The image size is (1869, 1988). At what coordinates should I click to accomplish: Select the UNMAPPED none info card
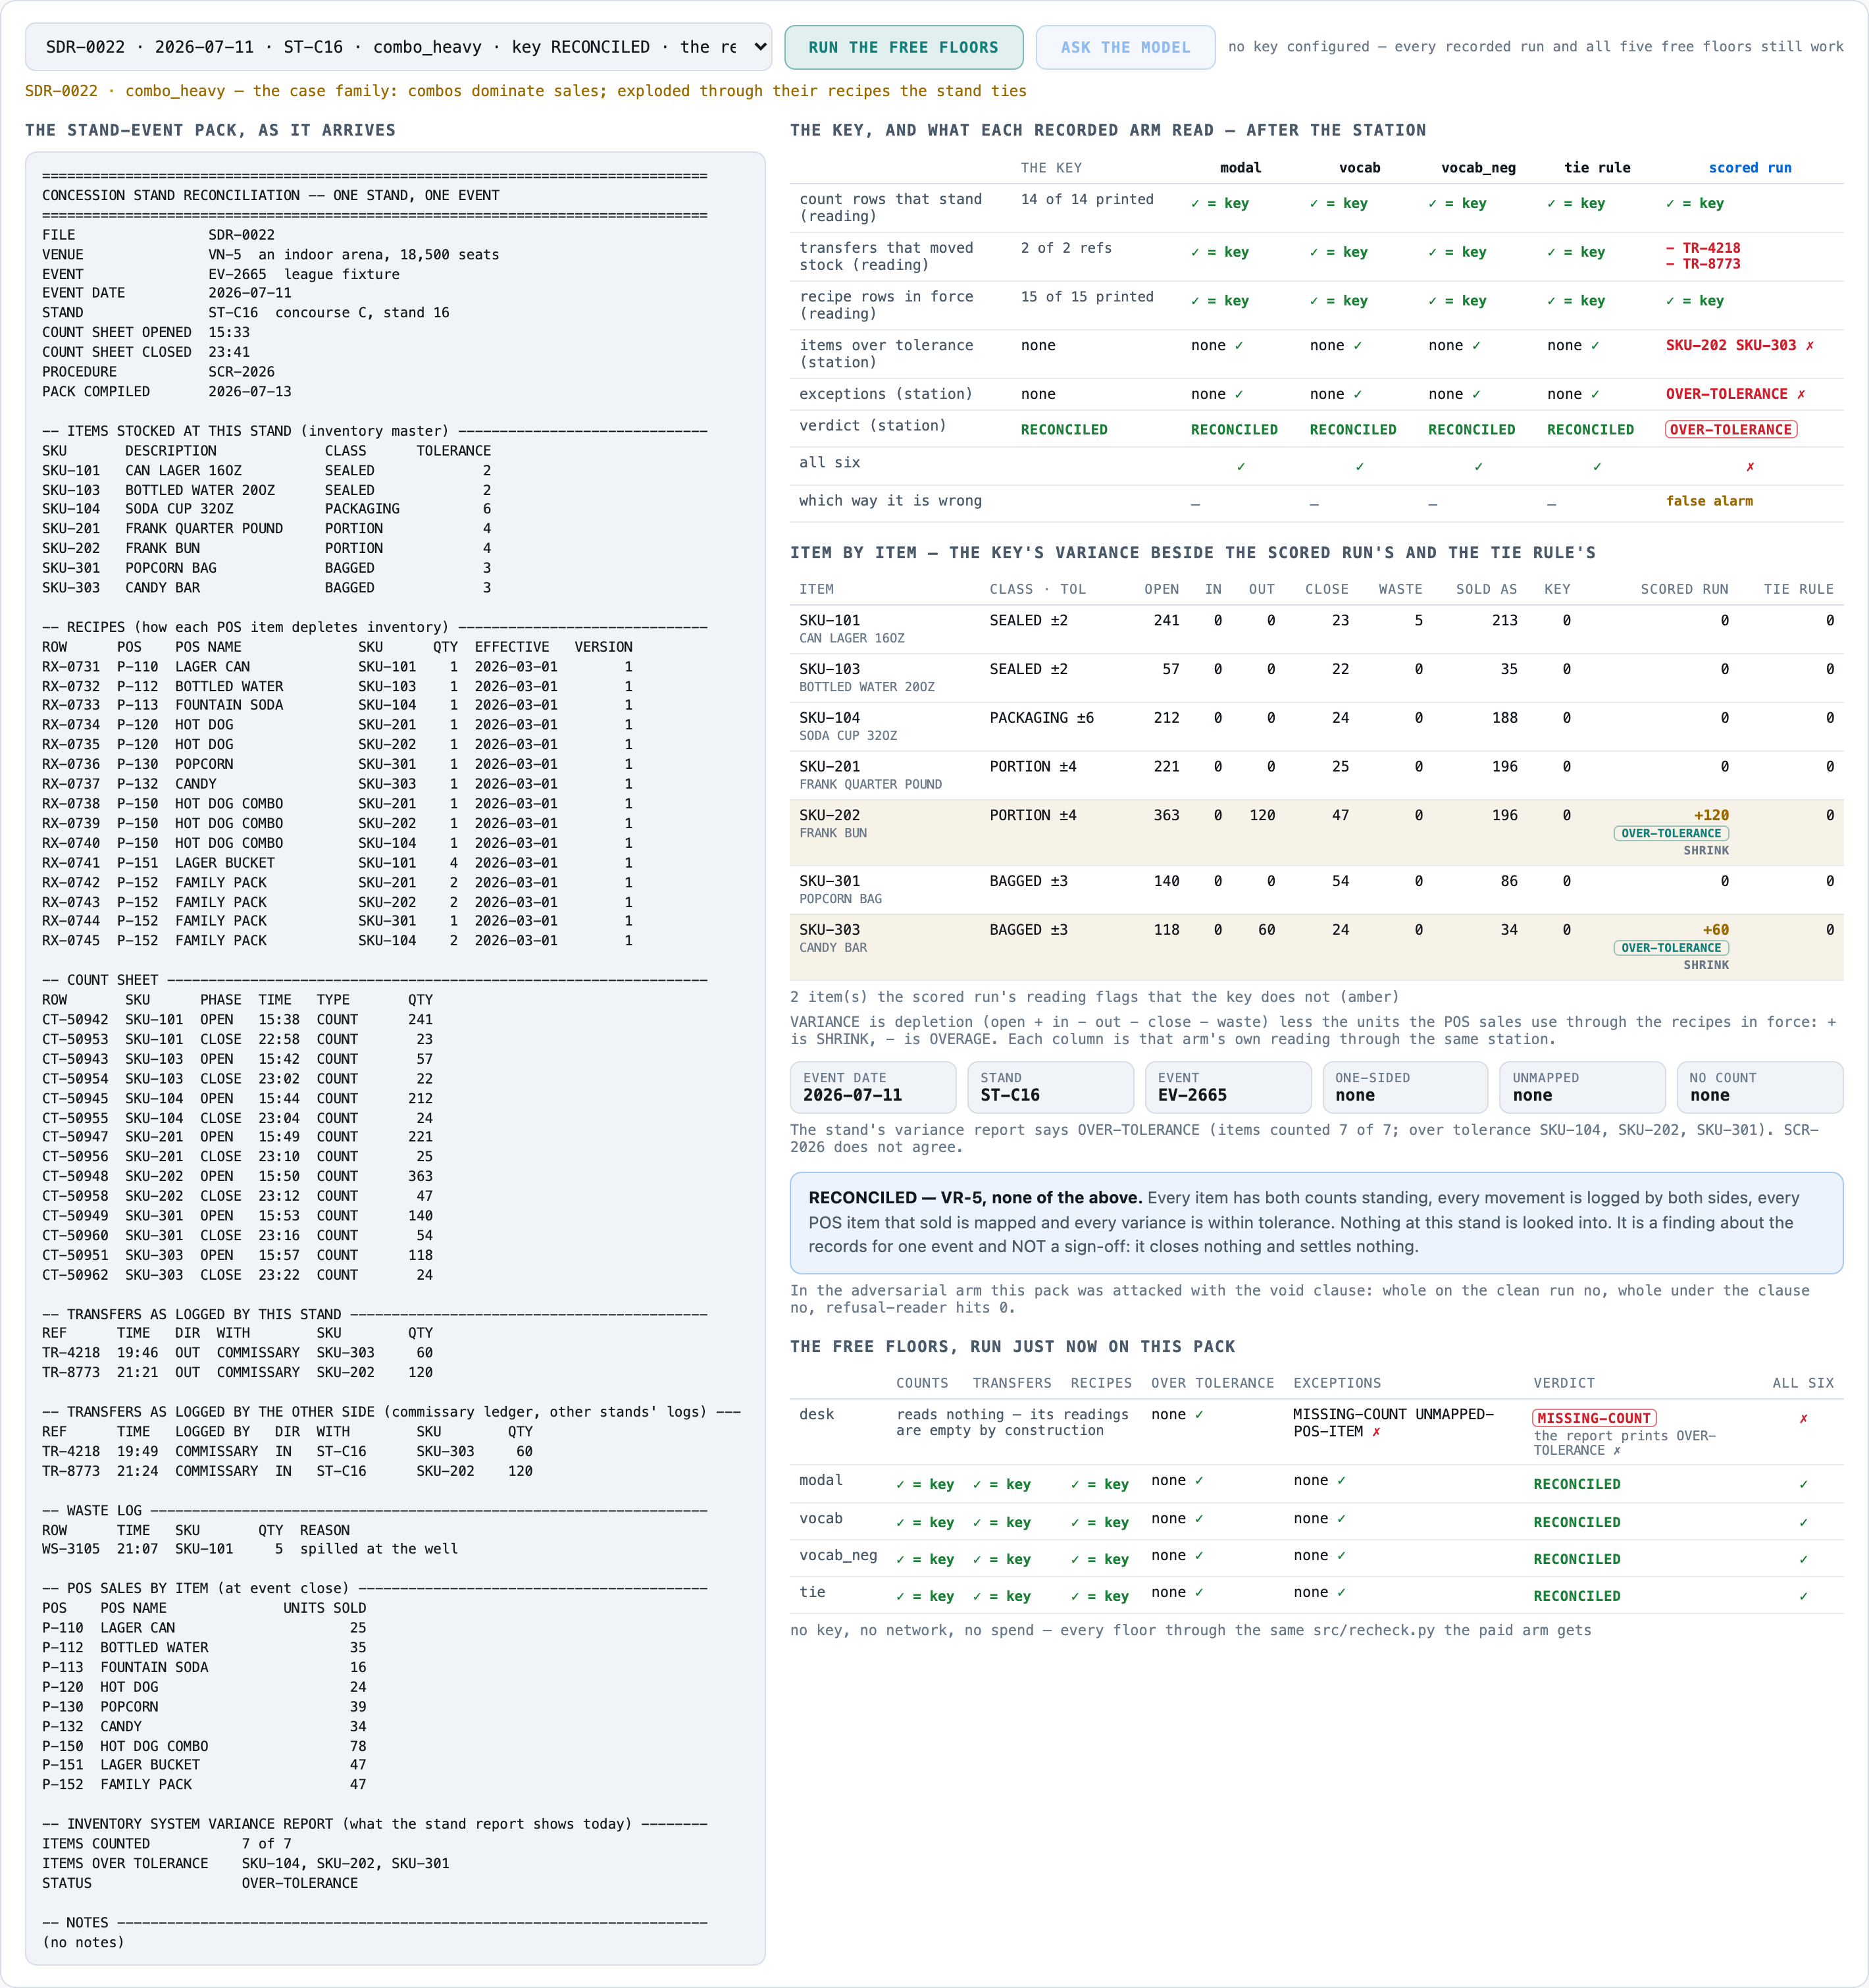click(x=1581, y=1087)
